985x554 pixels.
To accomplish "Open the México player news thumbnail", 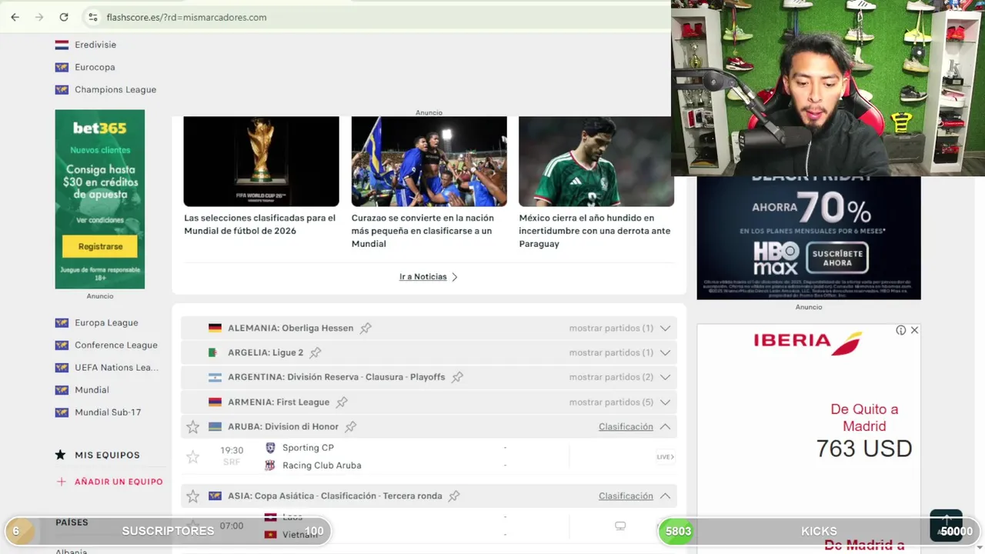I will click(596, 161).
